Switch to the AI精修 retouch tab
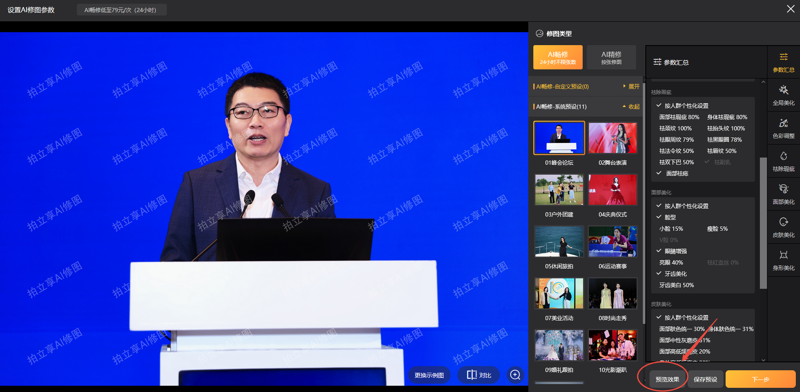 (x=611, y=57)
